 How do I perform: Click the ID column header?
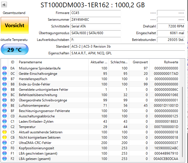pyautogui.click(x=12, y=62)
